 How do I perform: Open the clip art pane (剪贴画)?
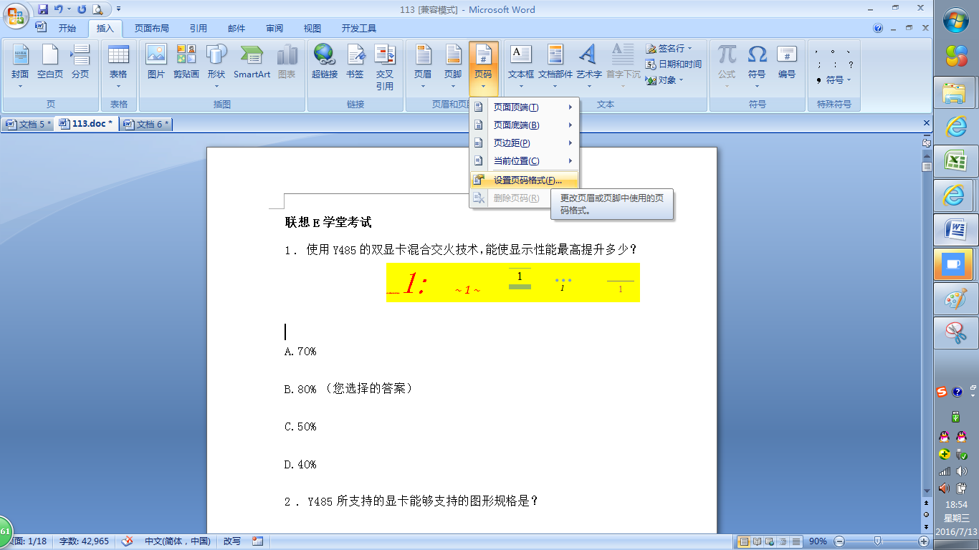pyautogui.click(x=186, y=61)
